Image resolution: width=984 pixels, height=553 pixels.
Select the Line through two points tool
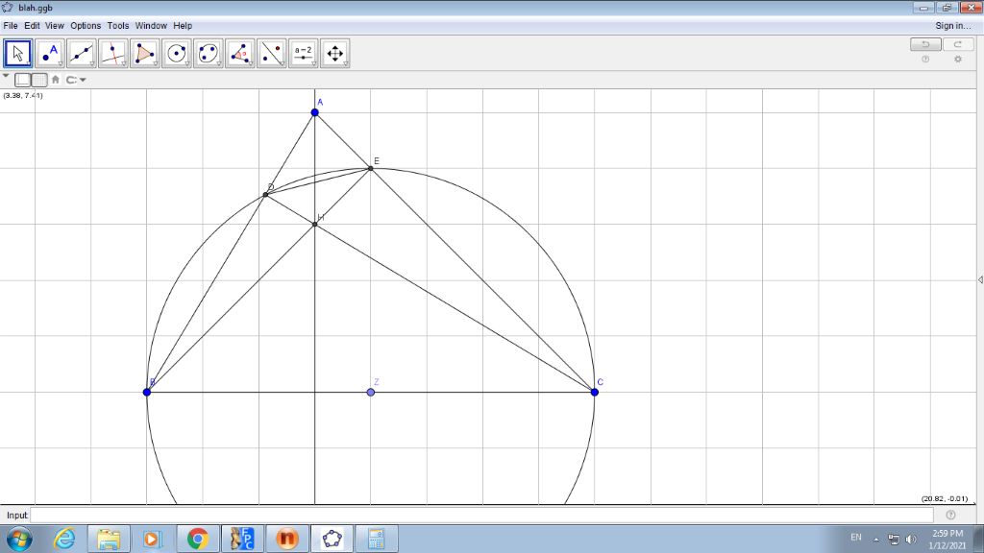[x=81, y=54]
